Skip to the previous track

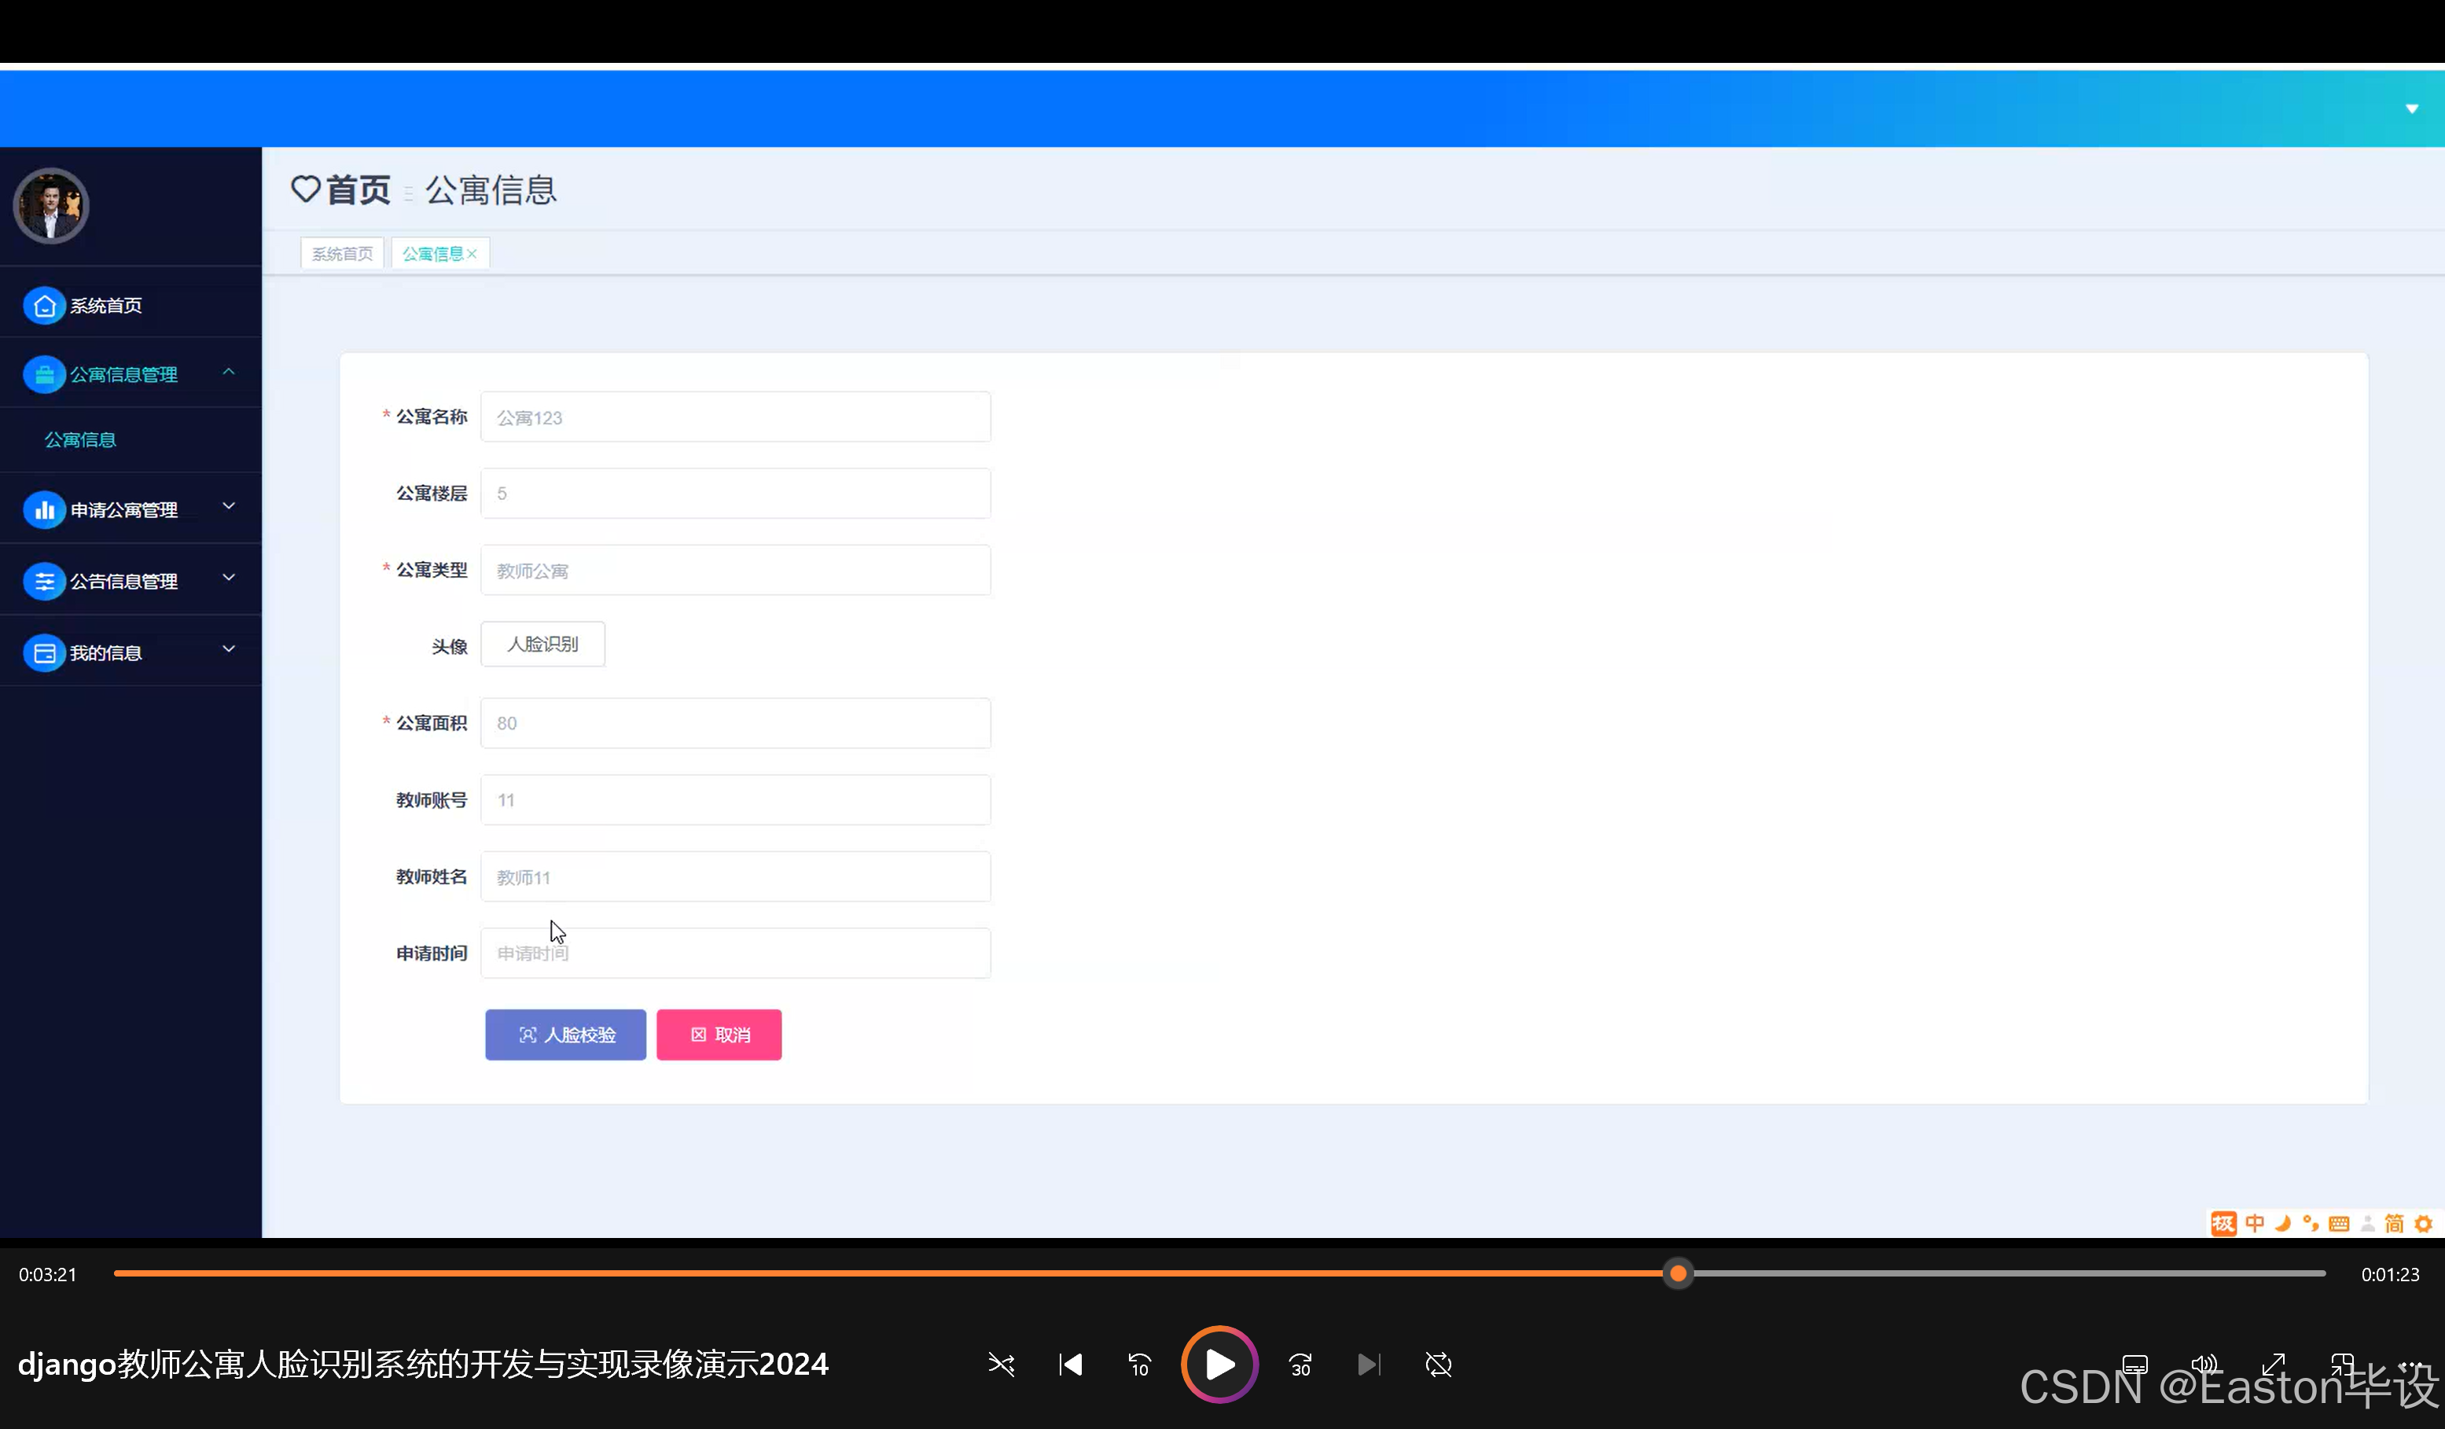coord(1070,1365)
